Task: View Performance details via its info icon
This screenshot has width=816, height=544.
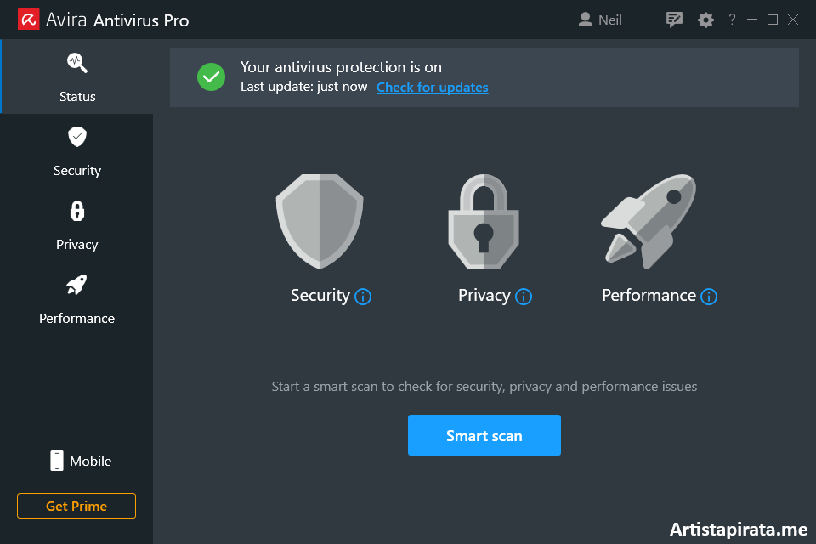Action: pyautogui.click(x=709, y=297)
